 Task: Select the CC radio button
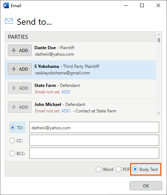12,140
